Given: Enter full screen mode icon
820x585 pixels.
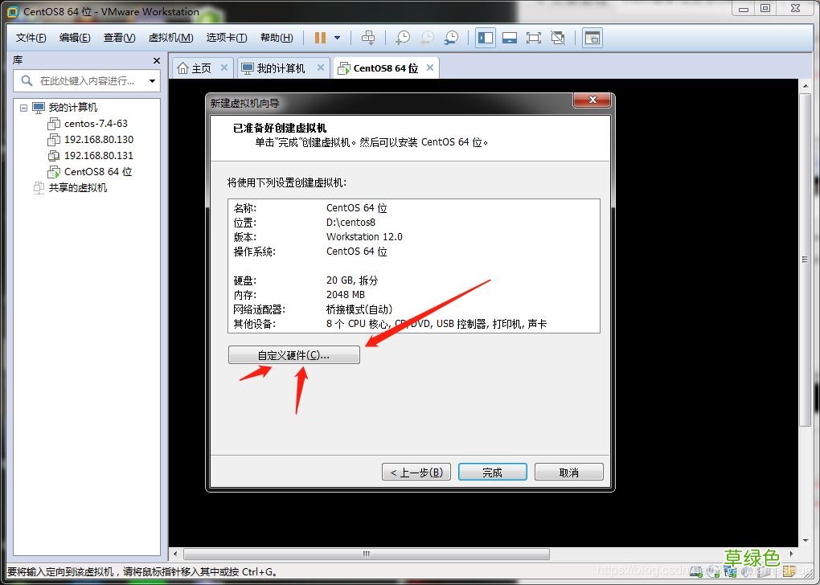Looking at the screenshot, I should pyautogui.click(x=534, y=38).
